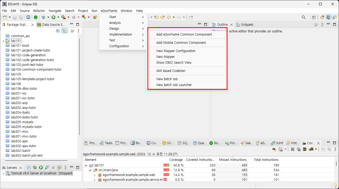Expand egovframework.example.sample.web coverage row

point(94,175)
